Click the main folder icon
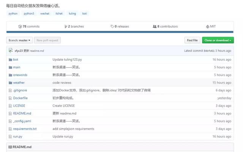This screenshot has width=243, height=152. point(10,67)
